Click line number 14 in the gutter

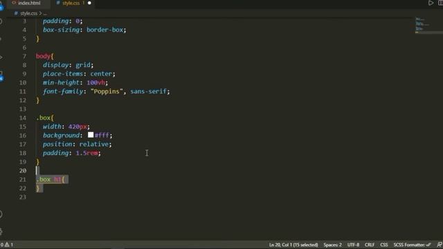(x=23, y=118)
